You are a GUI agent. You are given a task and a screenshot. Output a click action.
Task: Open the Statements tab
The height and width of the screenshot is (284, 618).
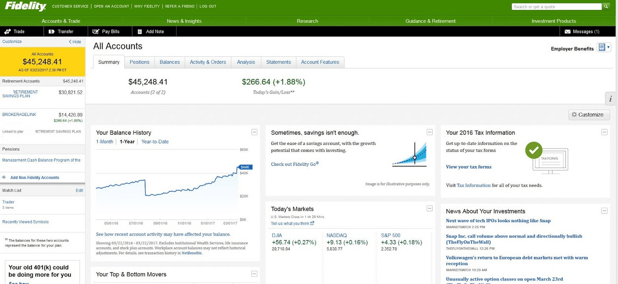[x=279, y=62]
